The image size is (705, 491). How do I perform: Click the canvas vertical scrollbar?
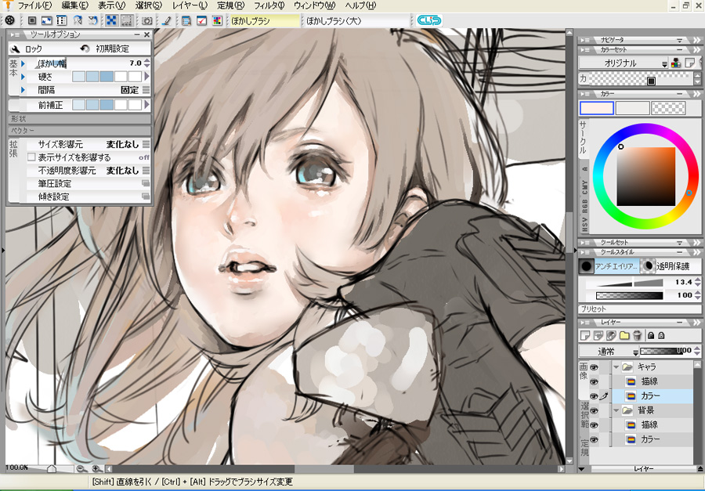[569, 246]
